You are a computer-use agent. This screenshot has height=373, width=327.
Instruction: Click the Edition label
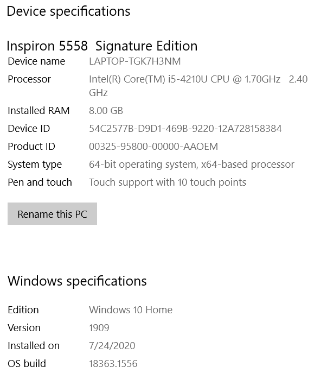pos(23,310)
